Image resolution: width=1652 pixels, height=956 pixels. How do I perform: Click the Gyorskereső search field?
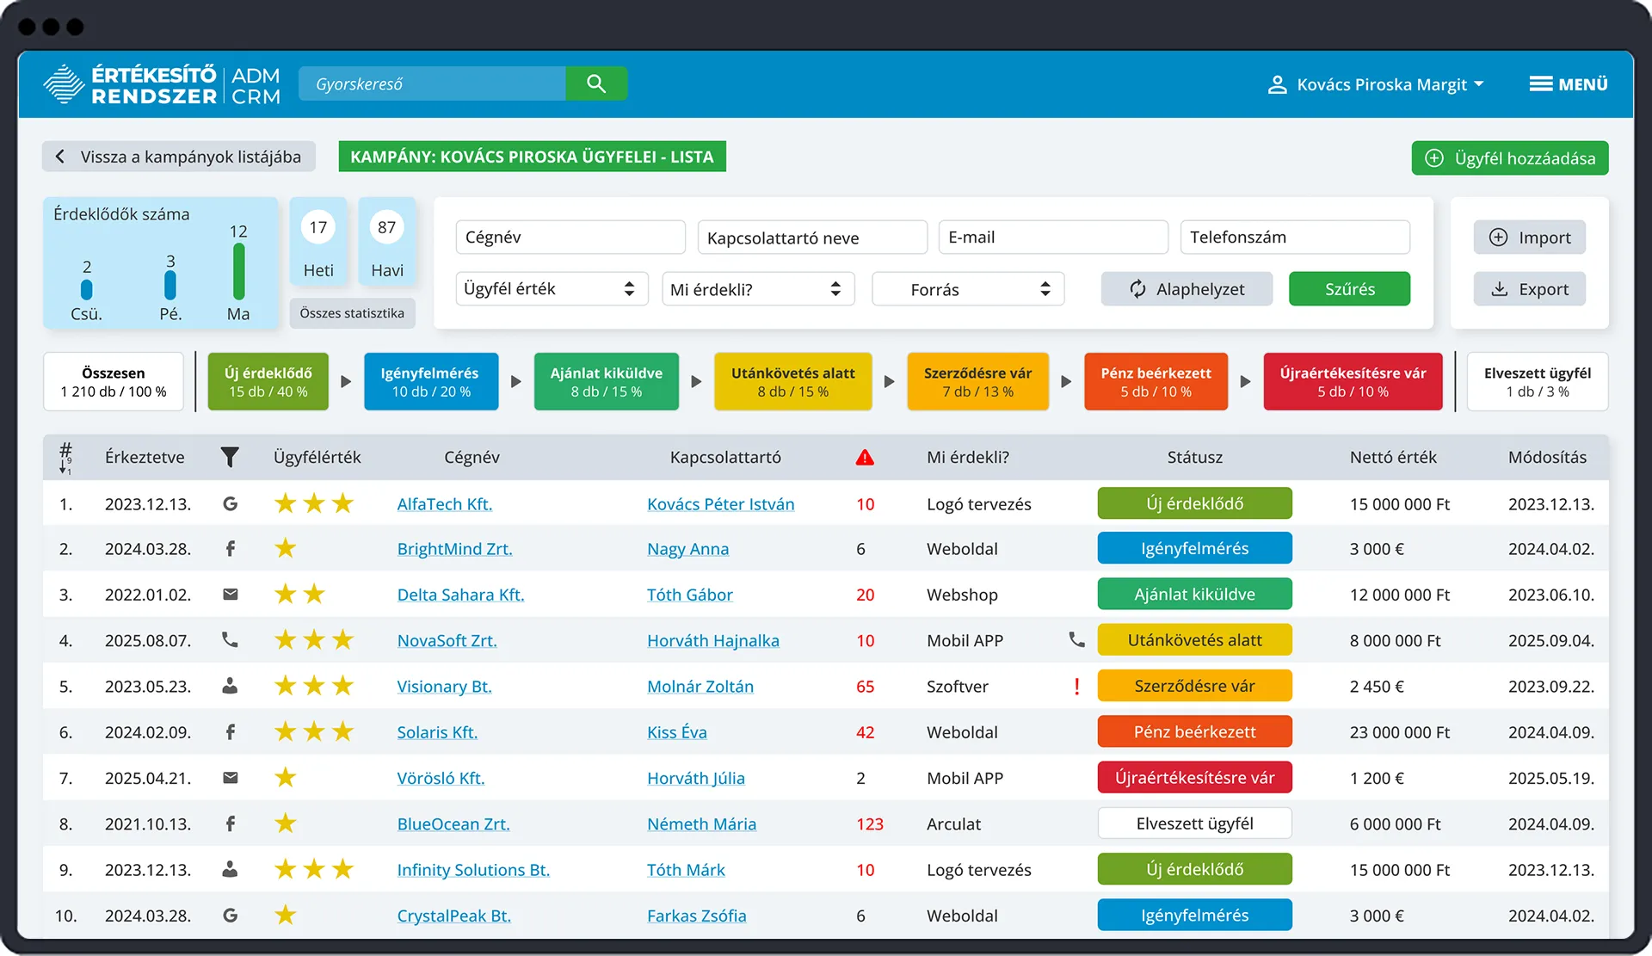tap(430, 83)
